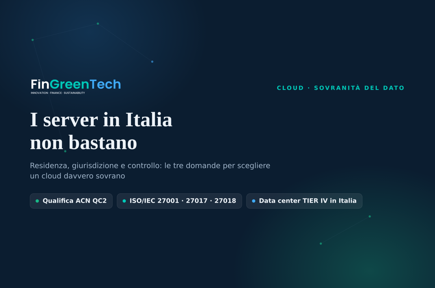
Task: Click the Qualifica ACN QC2 badge
Action: [71, 201]
